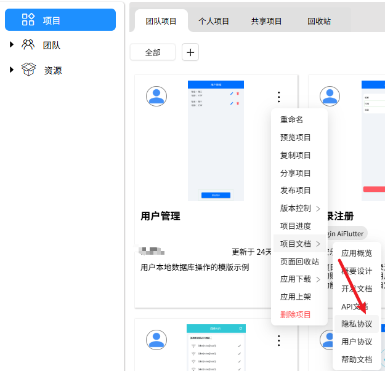Expand the 版本控制 submenu
385x371 pixels.
point(299,208)
